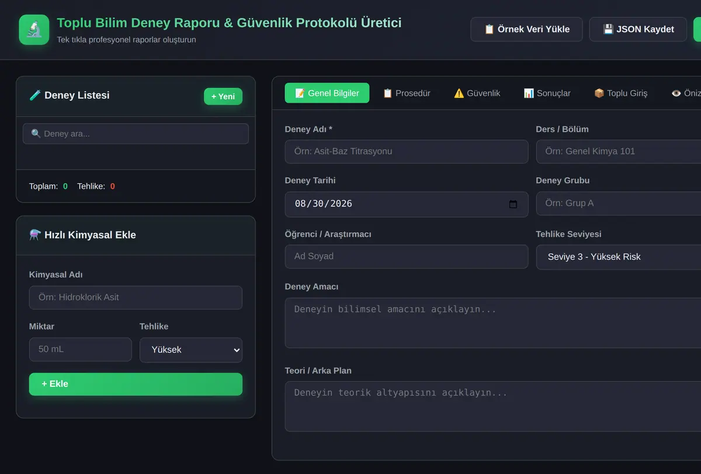Click the flask icon beside Hızlı Kimyasal Ekle
The width and height of the screenshot is (701, 474).
click(35, 235)
